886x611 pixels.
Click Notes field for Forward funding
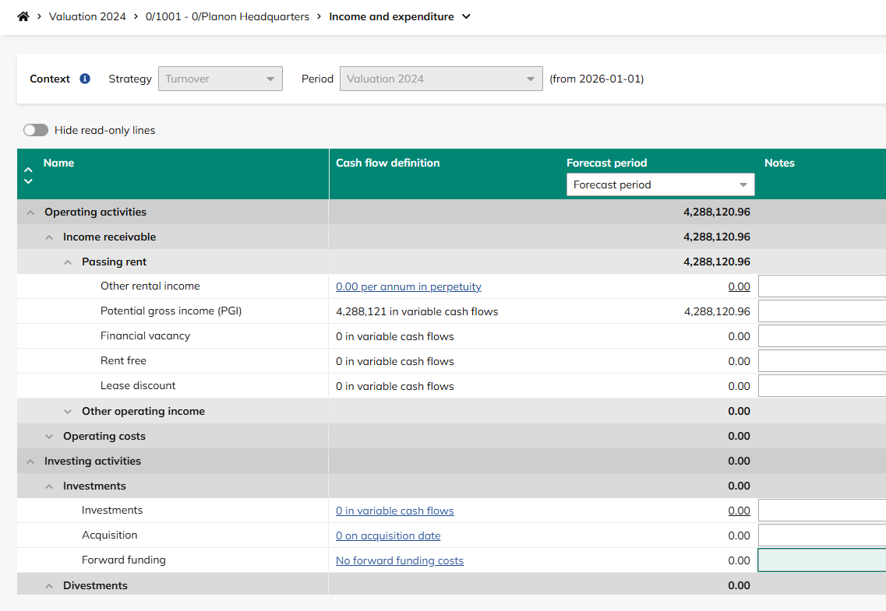click(x=822, y=560)
